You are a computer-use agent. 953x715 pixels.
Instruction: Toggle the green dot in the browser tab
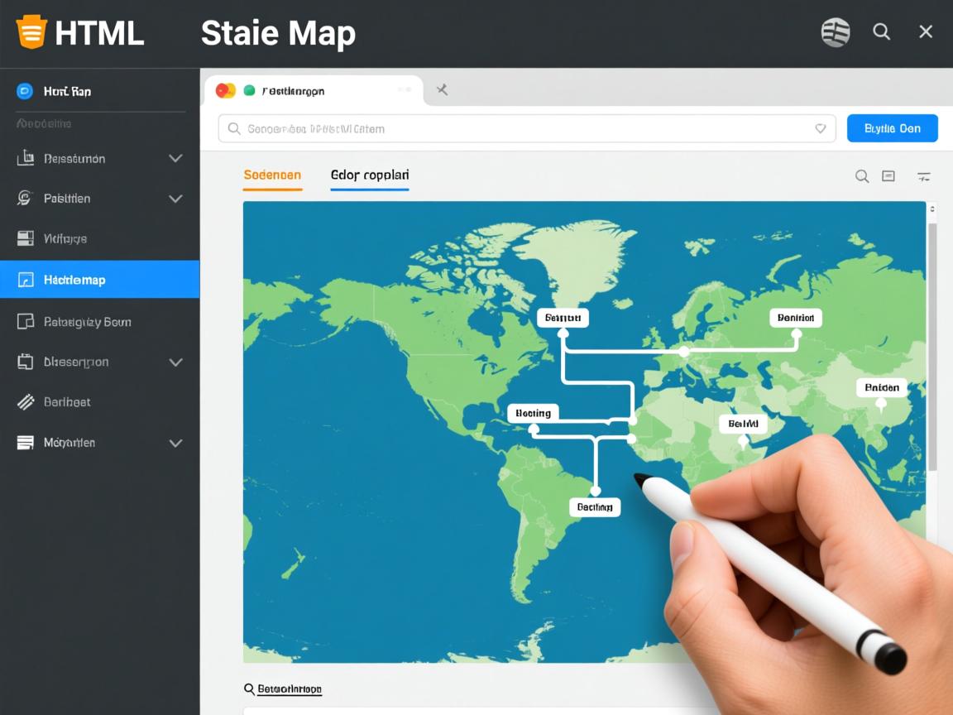(x=249, y=90)
